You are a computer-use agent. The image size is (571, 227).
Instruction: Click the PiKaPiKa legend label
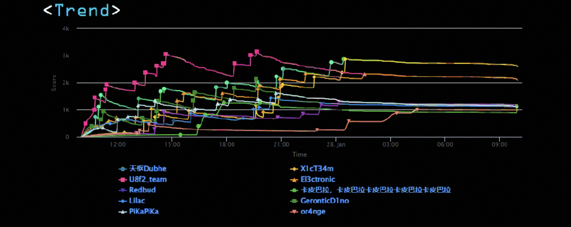[144, 212]
